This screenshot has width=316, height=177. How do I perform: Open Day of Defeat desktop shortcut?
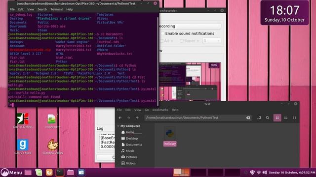click(x=23, y=120)
